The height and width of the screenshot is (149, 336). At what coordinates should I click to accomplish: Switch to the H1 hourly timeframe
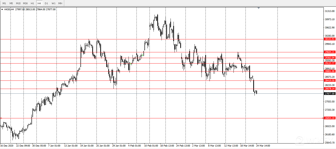coord(32,3)
